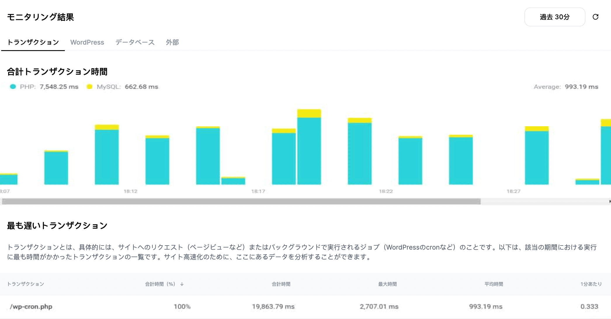This screenshot has height=319, width=611.
Task: Select the トランザクション tab
Action: (33, 42)
